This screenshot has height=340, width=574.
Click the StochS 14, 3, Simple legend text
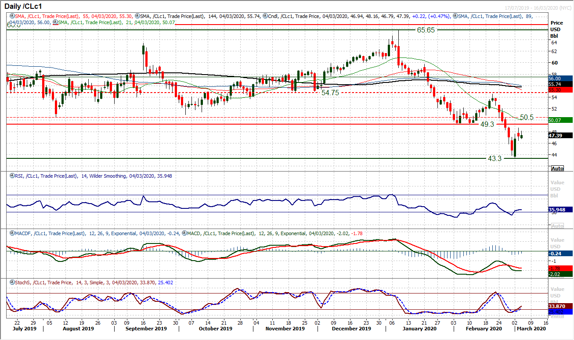coord(94,283)
